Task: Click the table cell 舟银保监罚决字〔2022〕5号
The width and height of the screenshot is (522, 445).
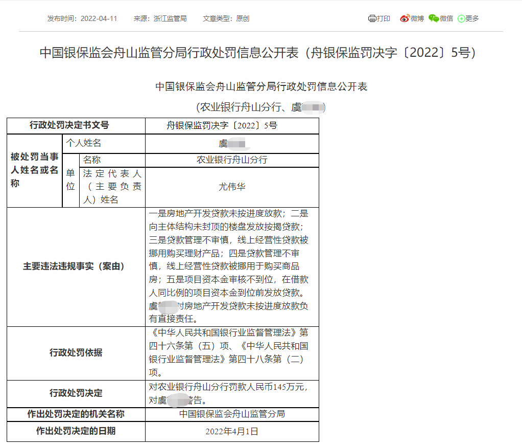Action: pos(232,126)
